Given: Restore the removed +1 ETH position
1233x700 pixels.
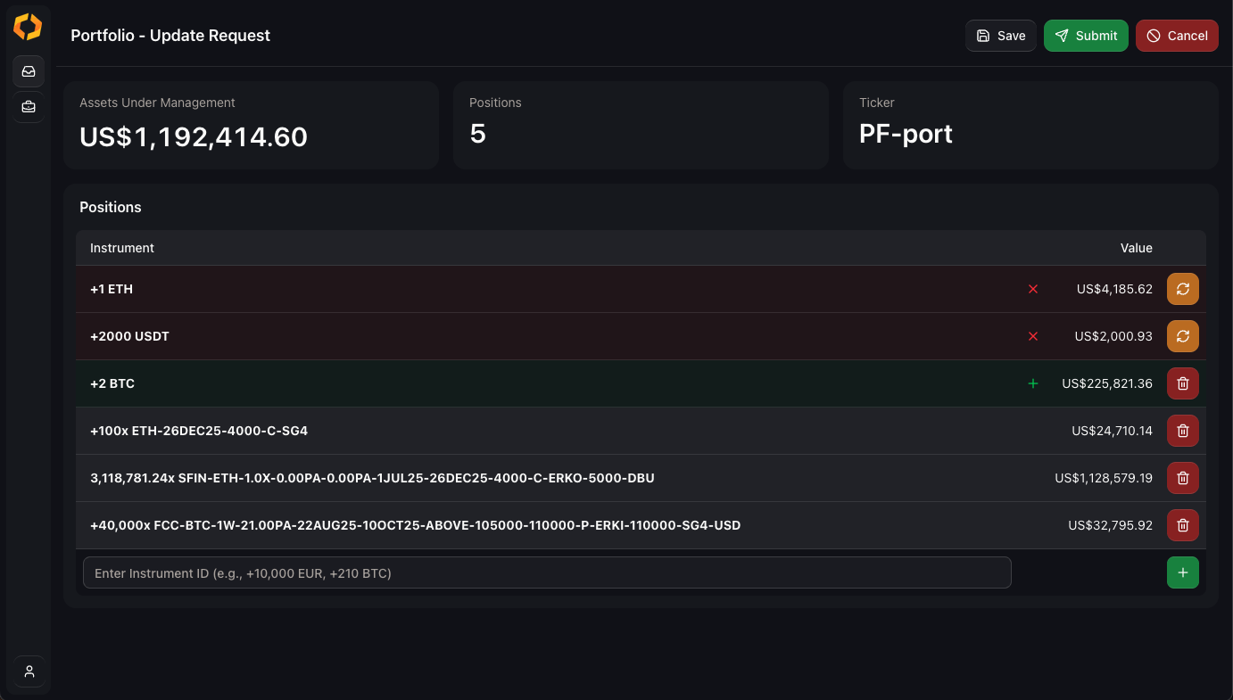Looking at the screenshot, I should (x=1182, y=289).
